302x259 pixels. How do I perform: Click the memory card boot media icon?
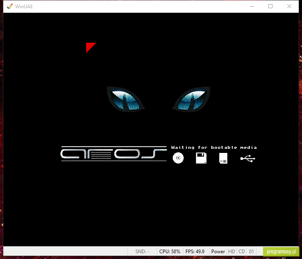pos(223,158)
